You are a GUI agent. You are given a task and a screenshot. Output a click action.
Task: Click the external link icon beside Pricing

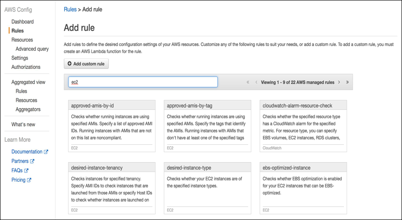click(29, 180)
